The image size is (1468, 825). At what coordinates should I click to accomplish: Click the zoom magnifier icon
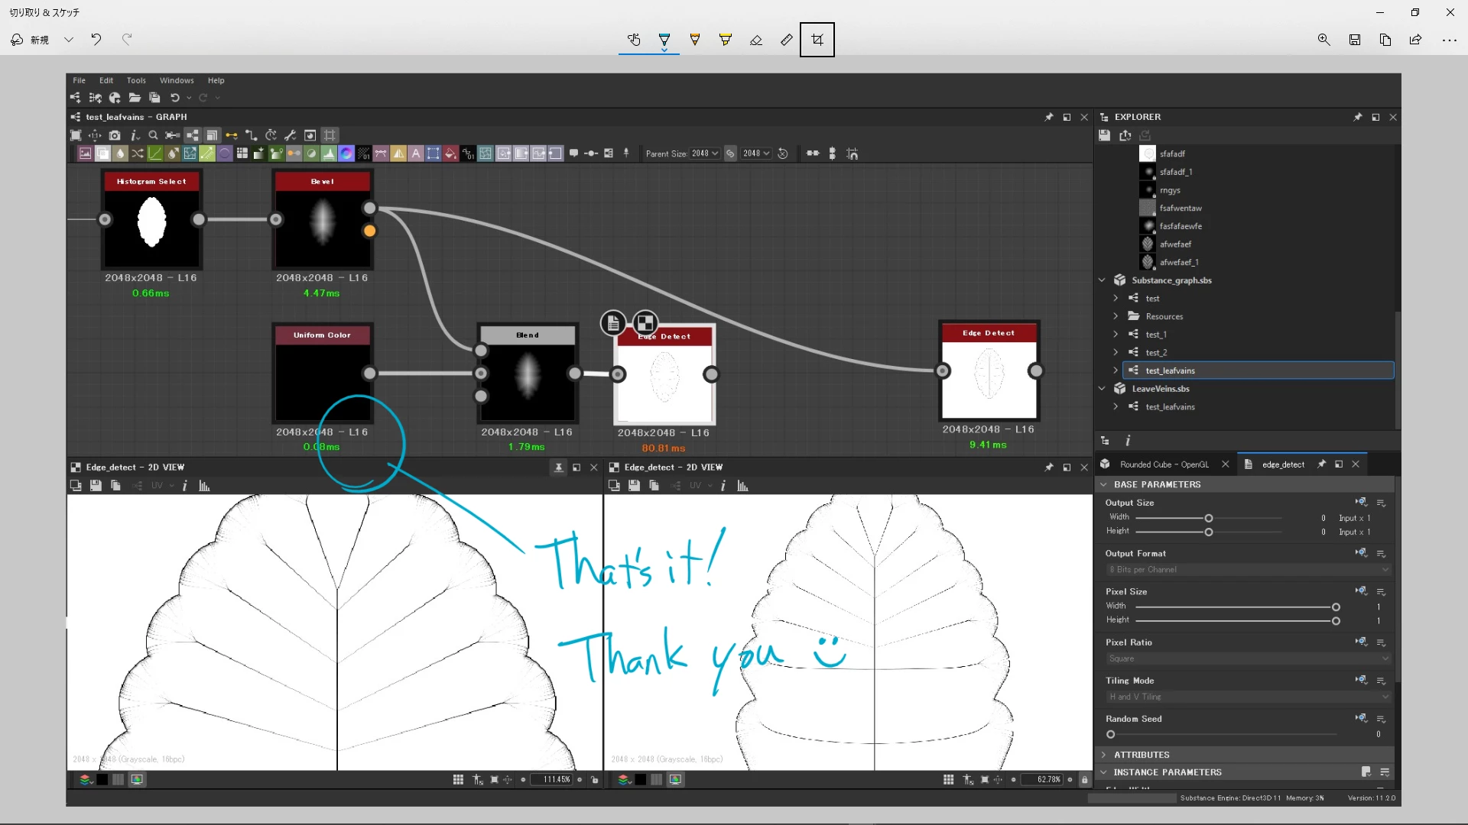1323,40
